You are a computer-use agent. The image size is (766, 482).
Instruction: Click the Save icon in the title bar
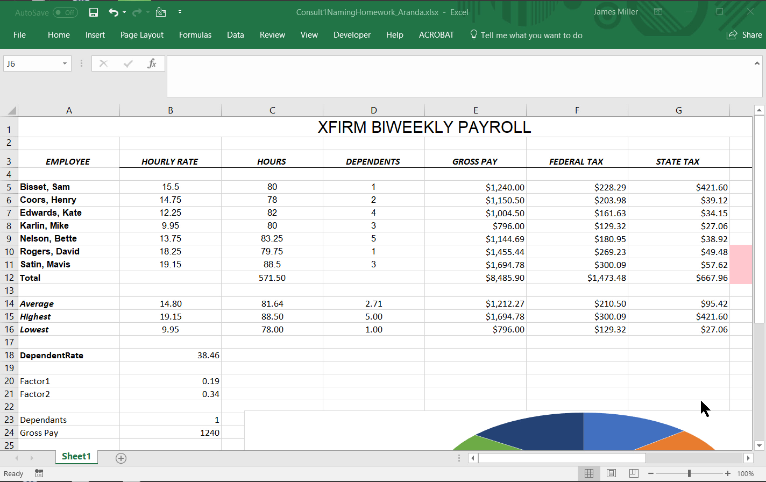pos(94,12)
